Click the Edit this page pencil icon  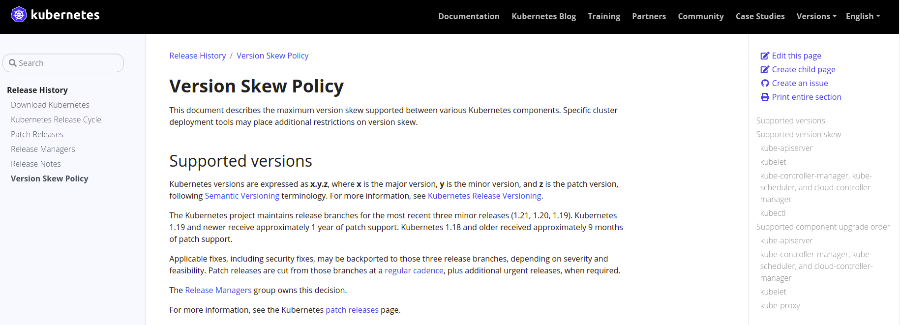pos(765,56)
